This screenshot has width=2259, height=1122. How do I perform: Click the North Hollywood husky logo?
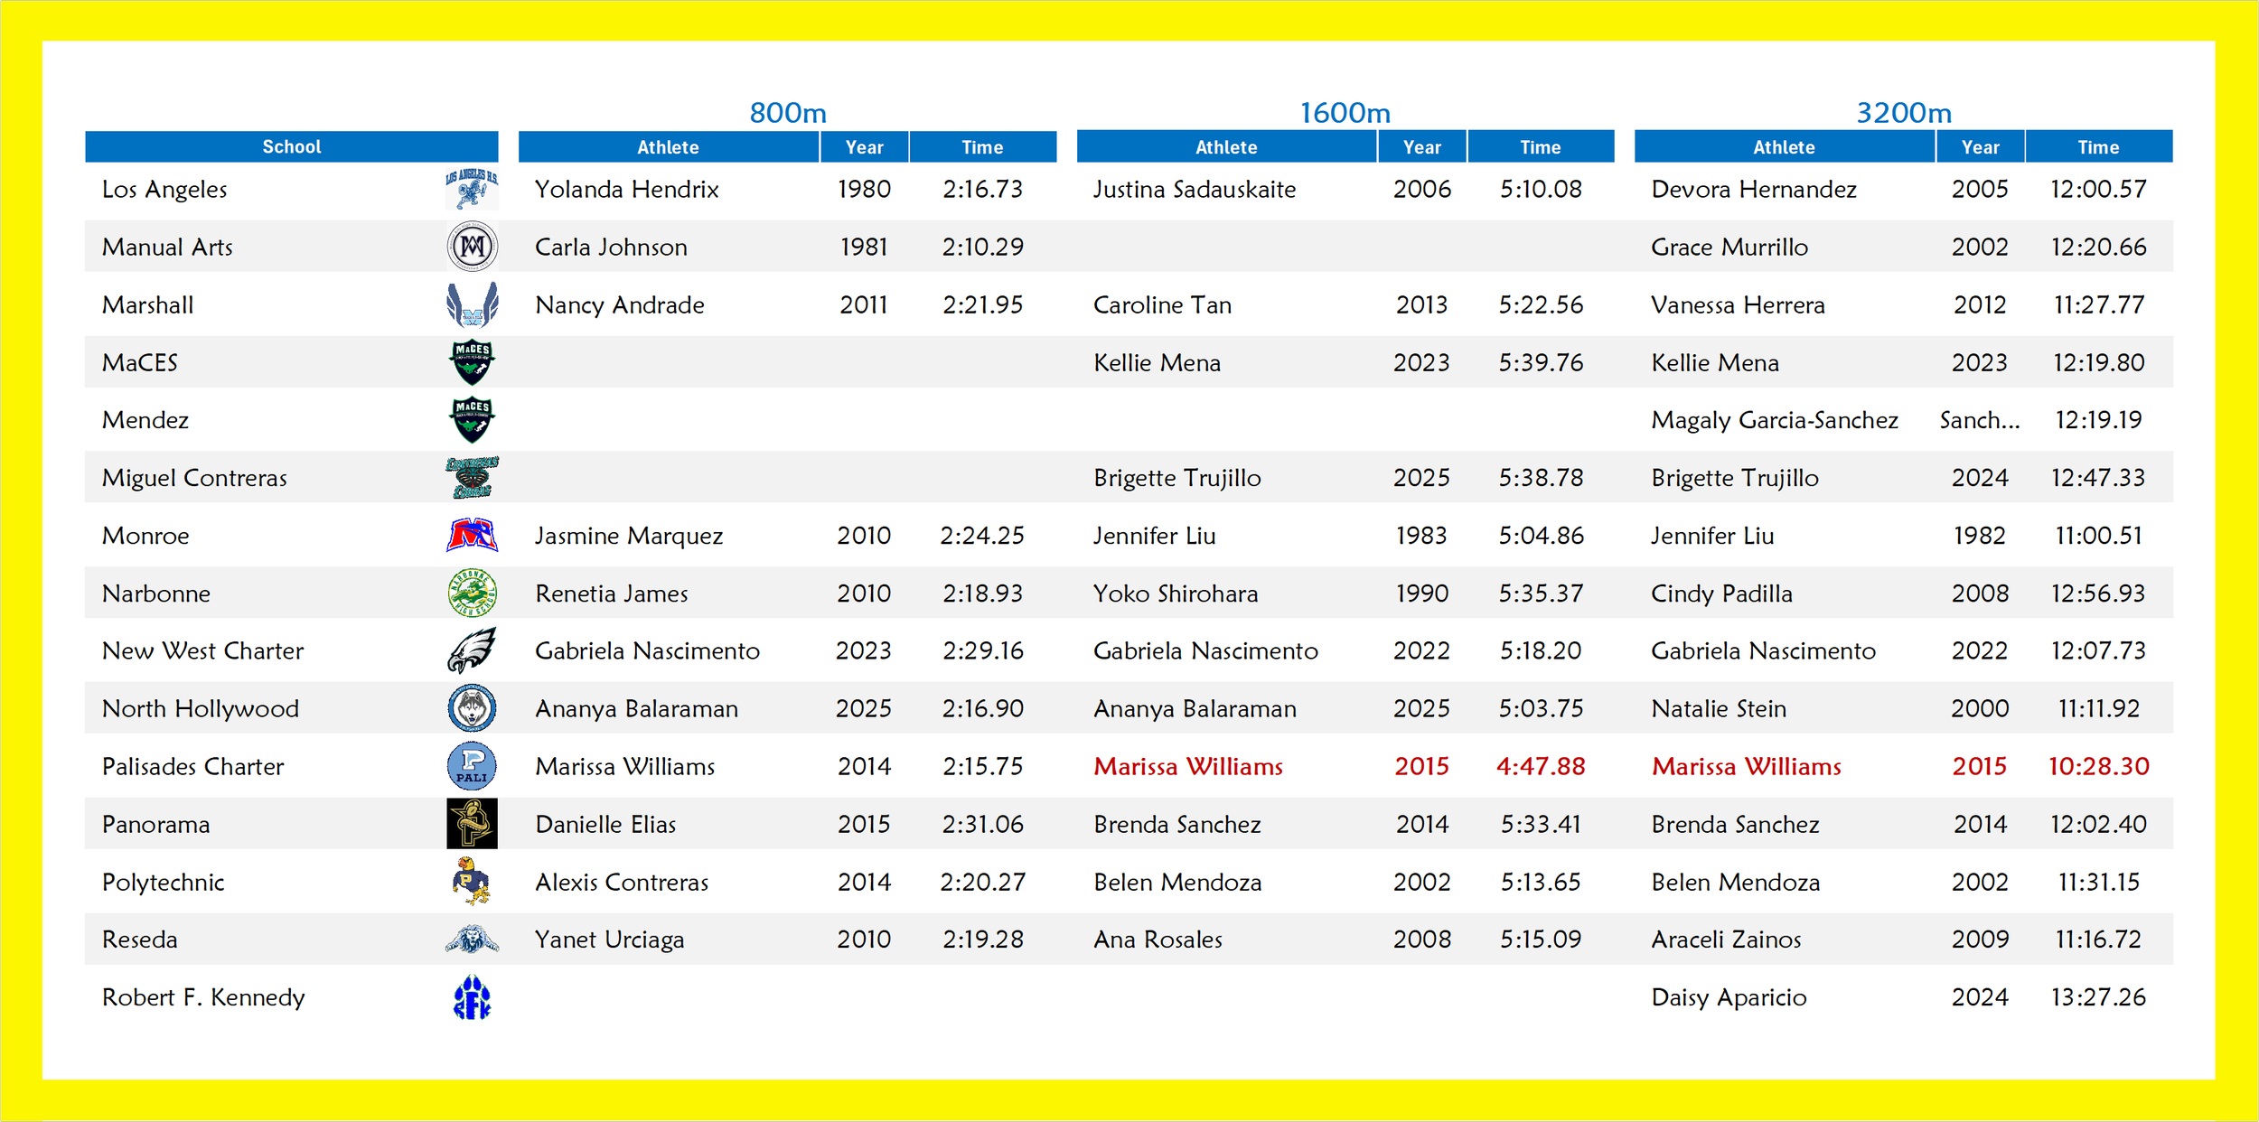pos(472,708)
